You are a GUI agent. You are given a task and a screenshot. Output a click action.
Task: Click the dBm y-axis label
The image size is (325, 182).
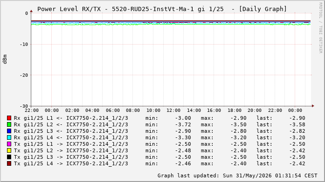tap(5, 59)
